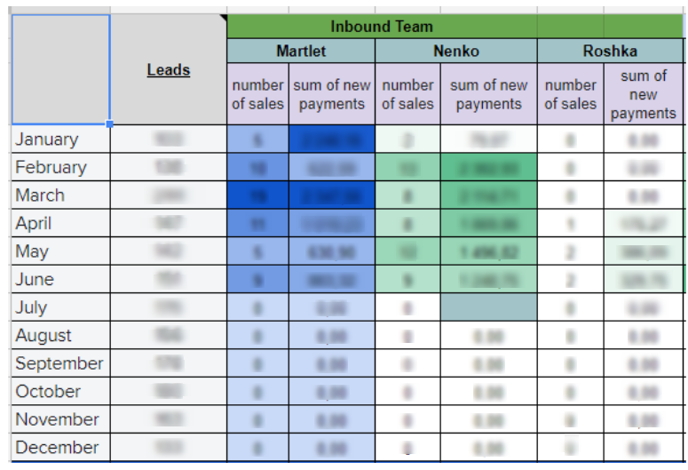Viewport: 688px width, 470px height.
Task: Click the underlined Leads column header
Action: (x=168, y=69)
